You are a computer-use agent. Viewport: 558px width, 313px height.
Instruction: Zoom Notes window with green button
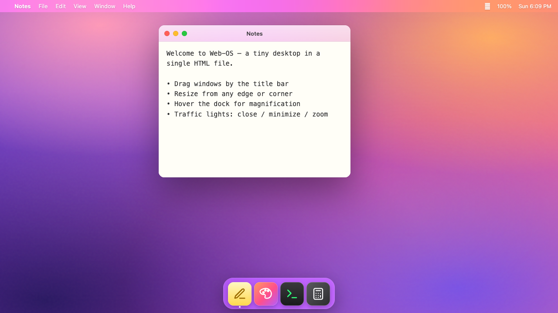pyautogui.click(x=184, y=33)
